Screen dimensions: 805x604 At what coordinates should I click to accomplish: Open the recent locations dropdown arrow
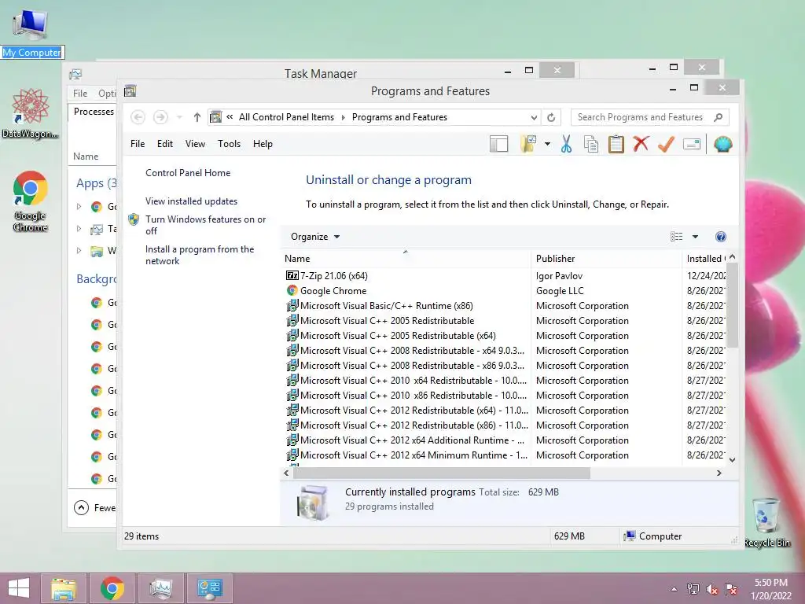[179, 118]
